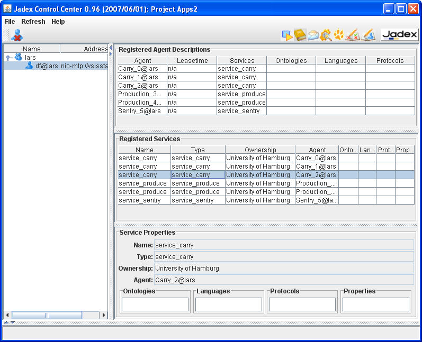Sort agent descriptions by Leasetime header

pos(192,60)
